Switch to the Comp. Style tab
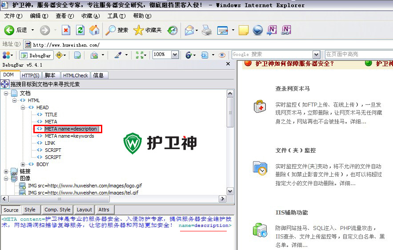This screenshot has height=250, width=393. pyautogui.click(x=57, y=210)
